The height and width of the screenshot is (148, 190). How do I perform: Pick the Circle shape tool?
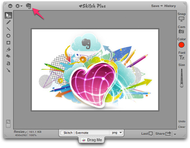point(8,36)
